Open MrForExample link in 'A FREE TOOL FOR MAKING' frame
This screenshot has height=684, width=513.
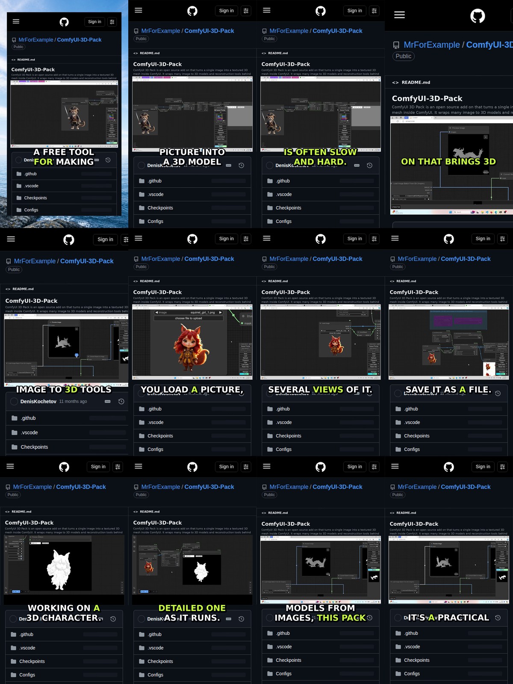[x=36, y=40]
